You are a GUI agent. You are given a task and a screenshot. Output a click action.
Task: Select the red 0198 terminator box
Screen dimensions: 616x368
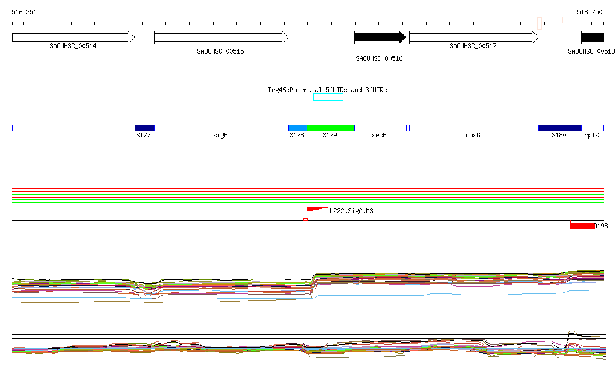(x=582, y=226)
